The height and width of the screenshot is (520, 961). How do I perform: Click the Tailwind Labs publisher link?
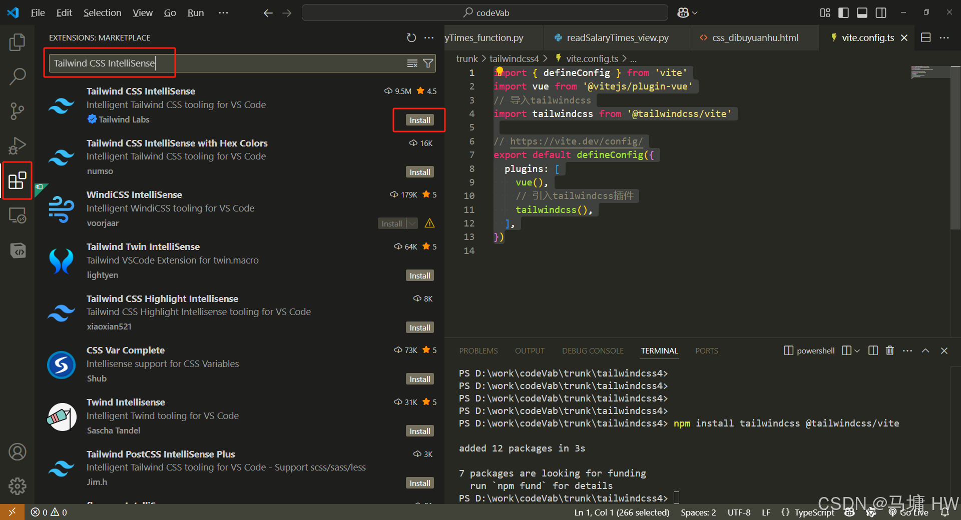click(123, 119)
